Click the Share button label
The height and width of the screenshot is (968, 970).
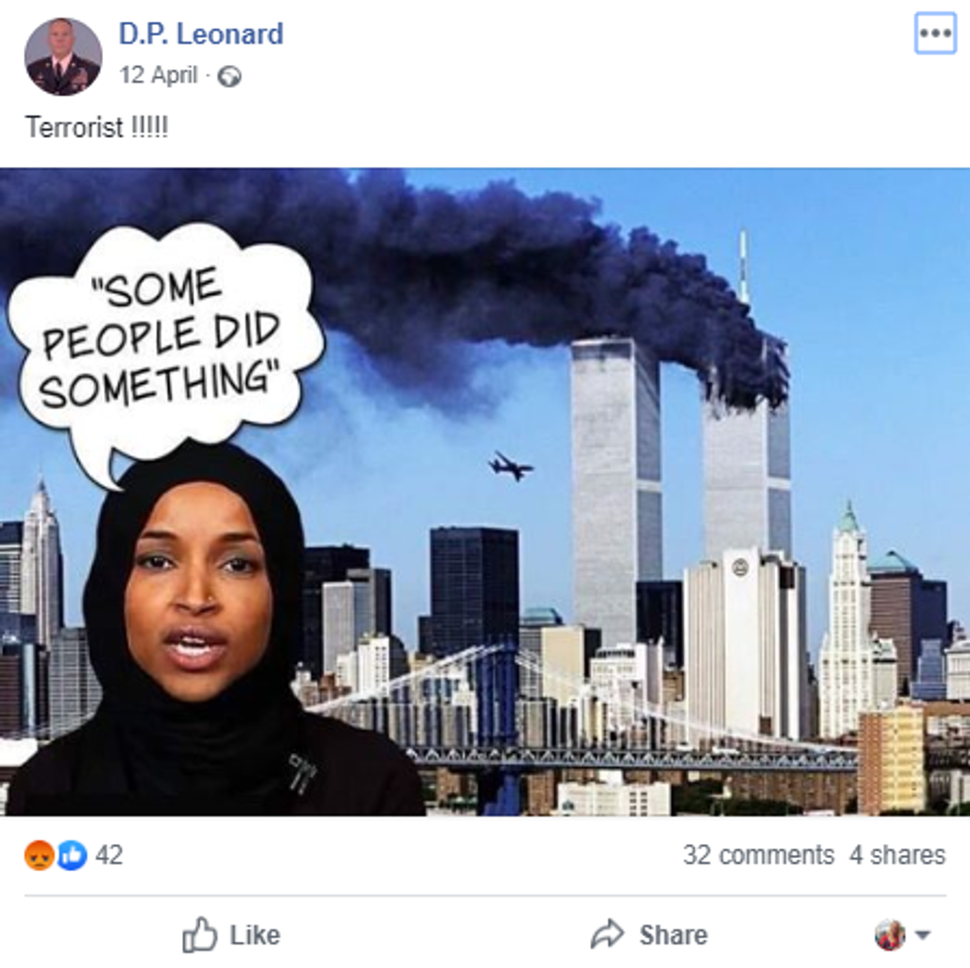click(673, 934)
